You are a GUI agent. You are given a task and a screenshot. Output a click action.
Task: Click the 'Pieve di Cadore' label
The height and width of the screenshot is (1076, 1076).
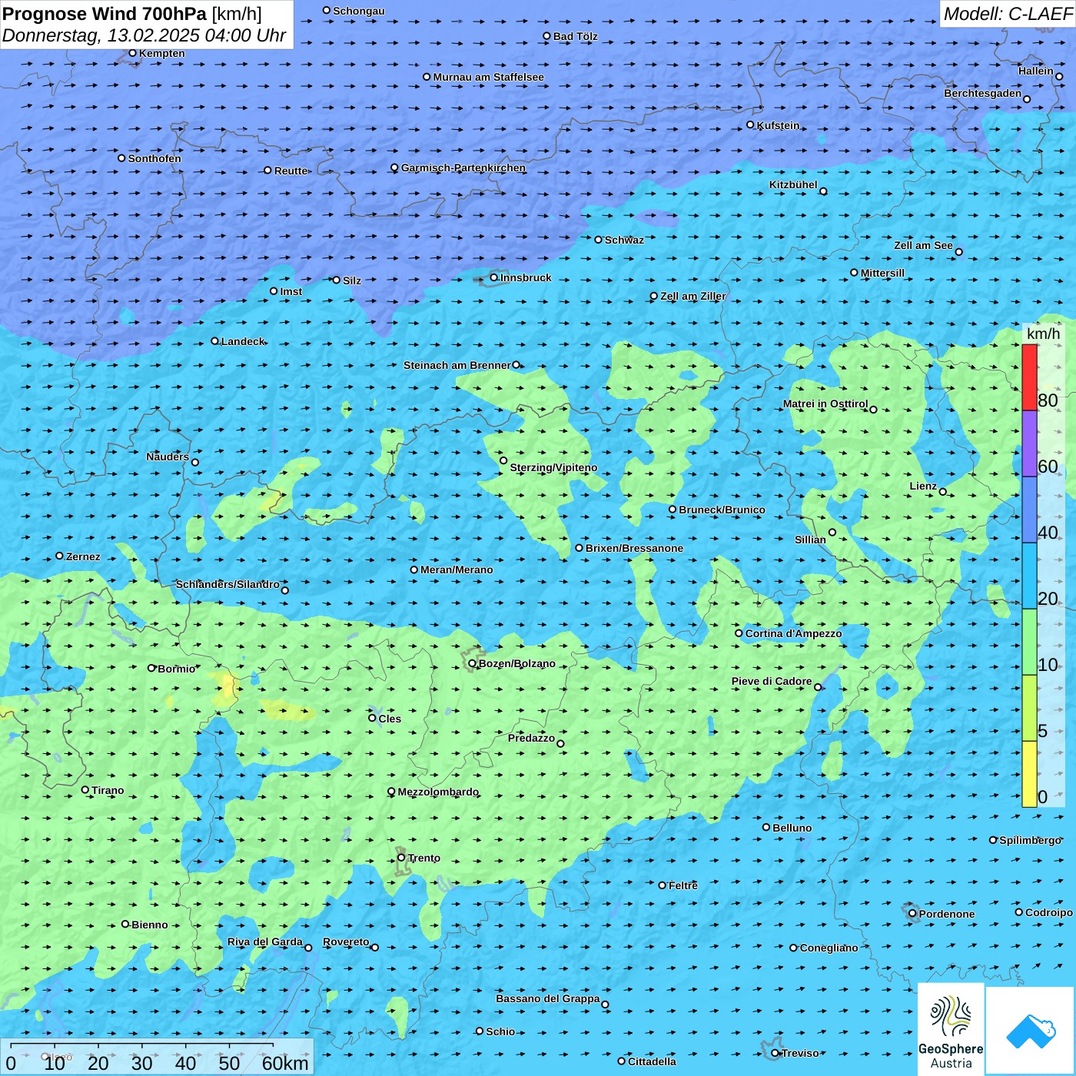[772, 681]
